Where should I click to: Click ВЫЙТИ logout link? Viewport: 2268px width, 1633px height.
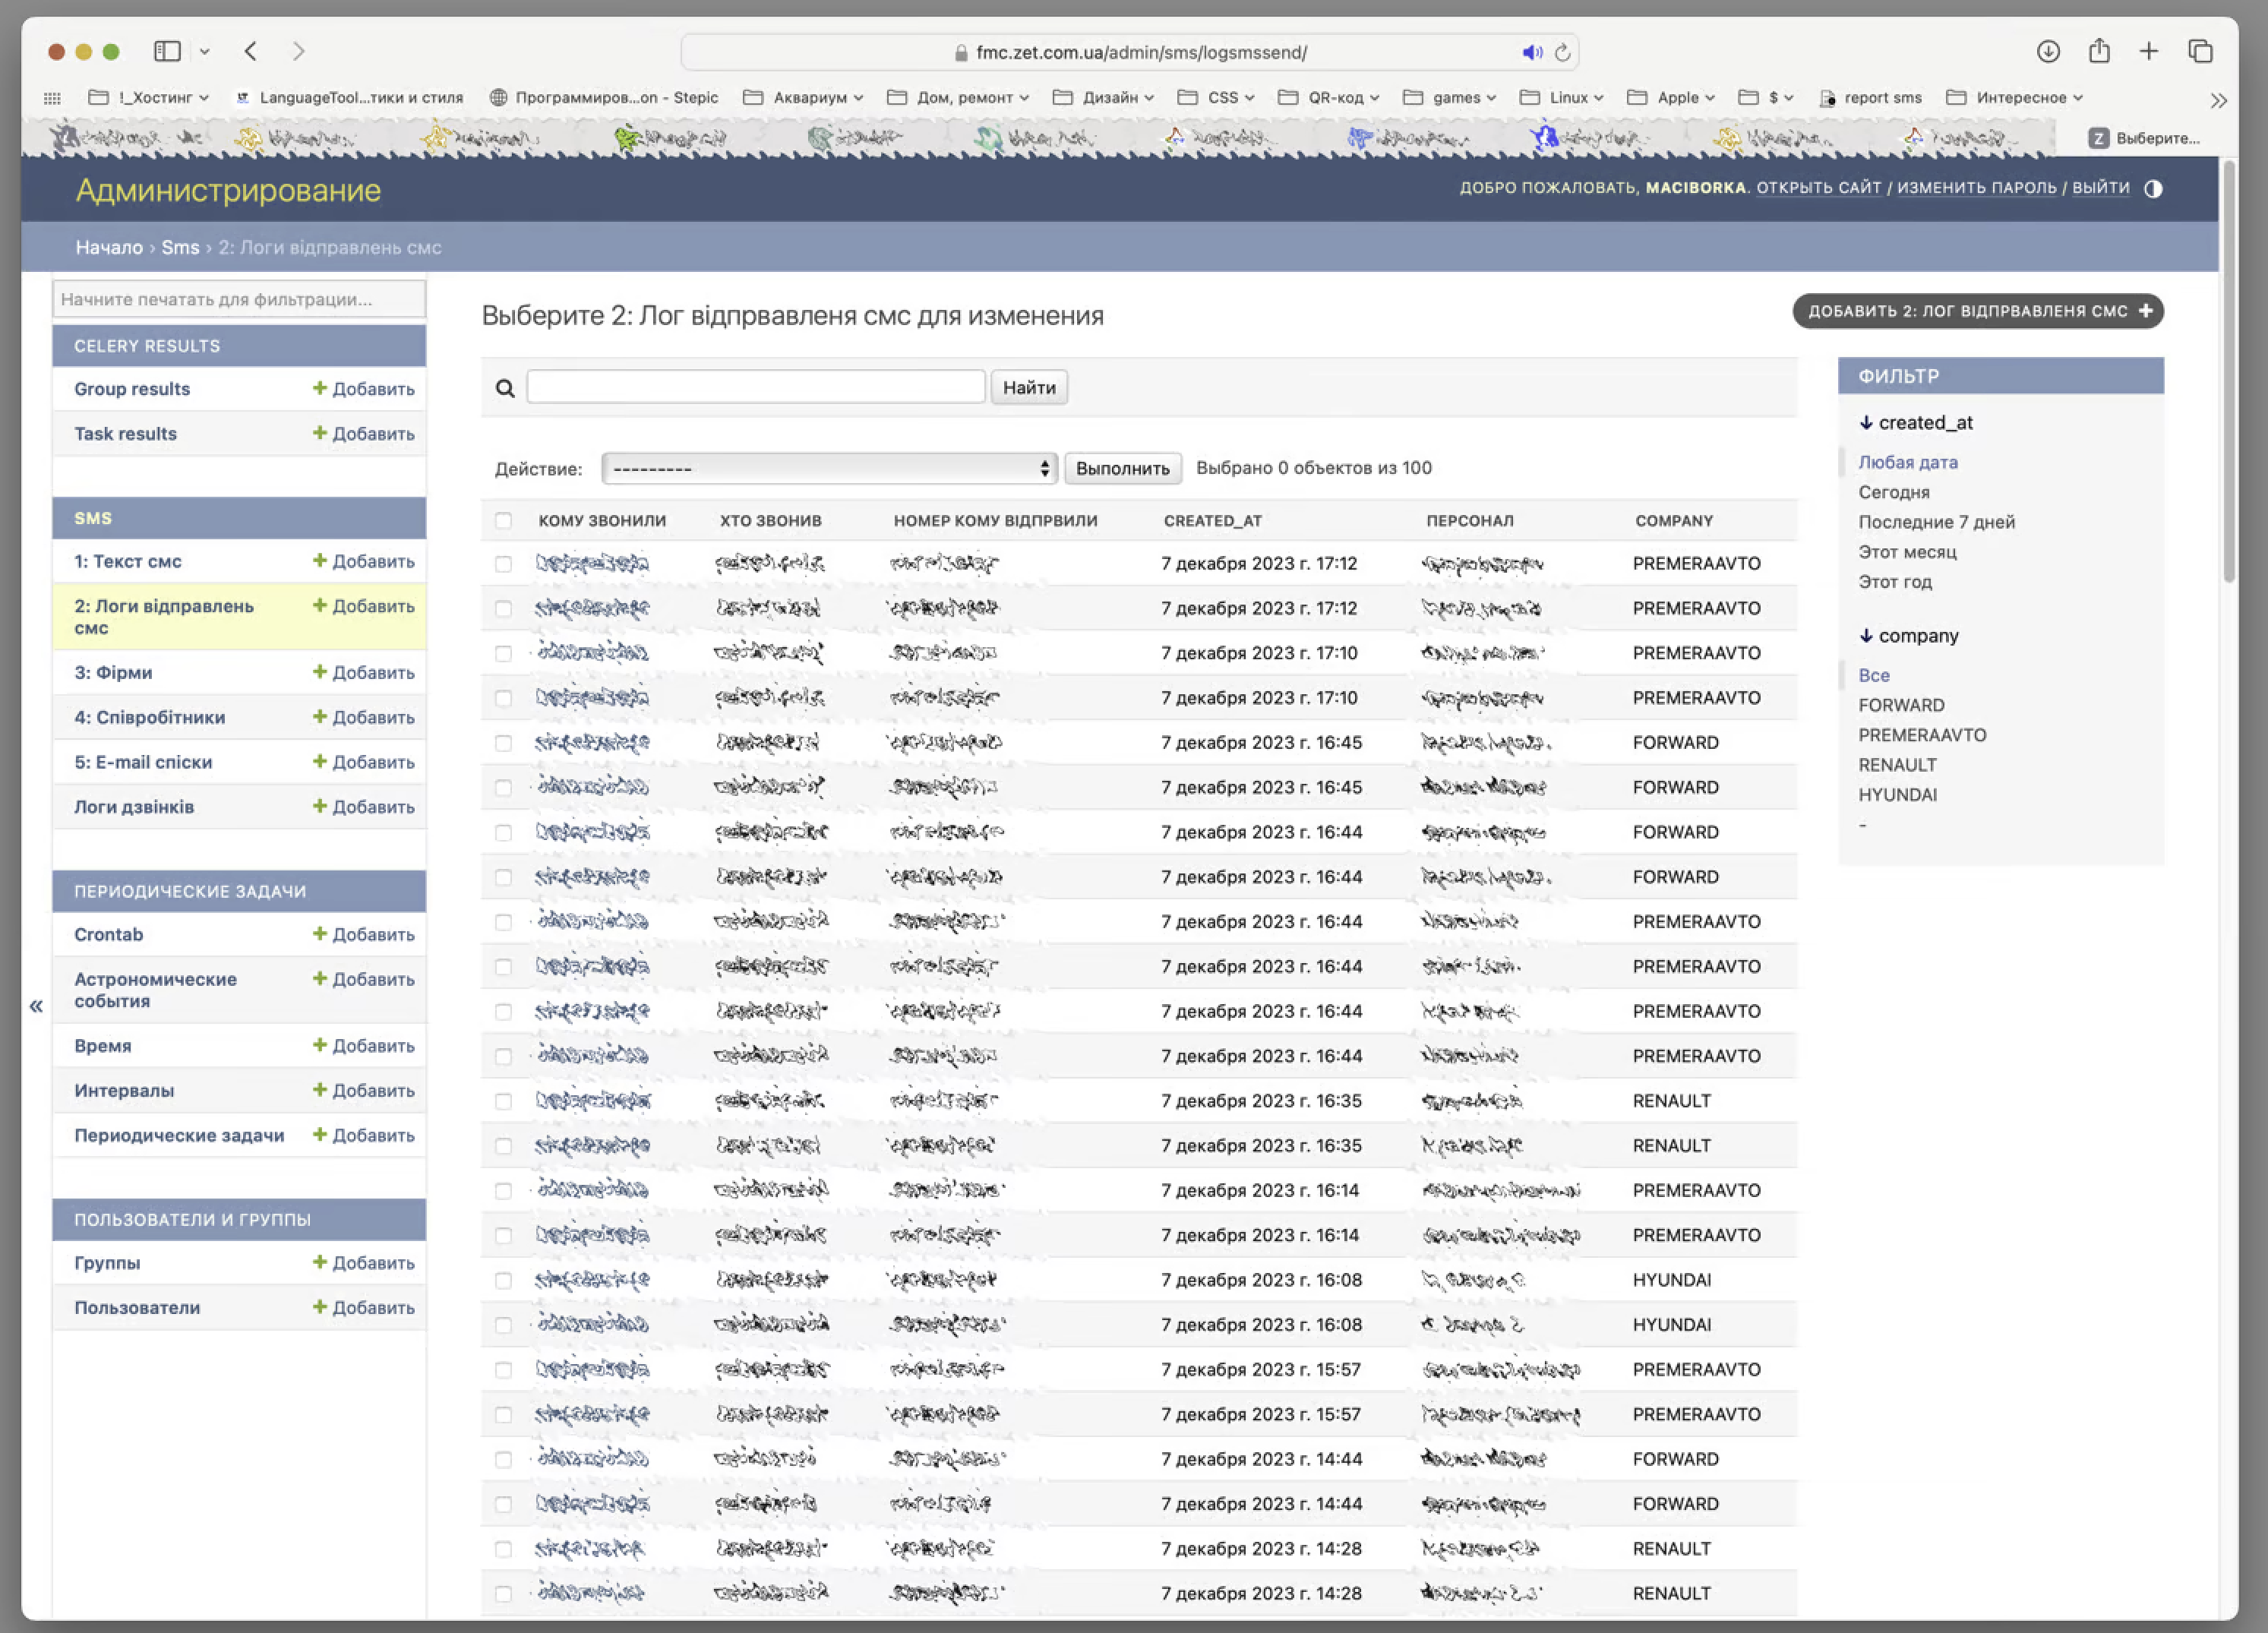pos(2100,187)
